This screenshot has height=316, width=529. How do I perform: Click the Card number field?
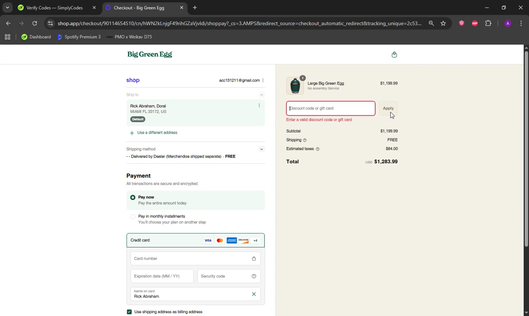point(195,259)
